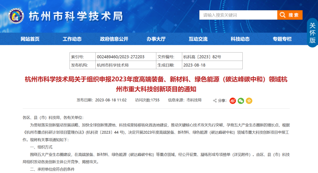
Task: Open the 网站首页 menu item
Action: point(30,39)
